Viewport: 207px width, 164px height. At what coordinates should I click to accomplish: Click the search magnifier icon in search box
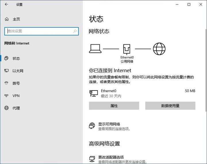(75, 31)
